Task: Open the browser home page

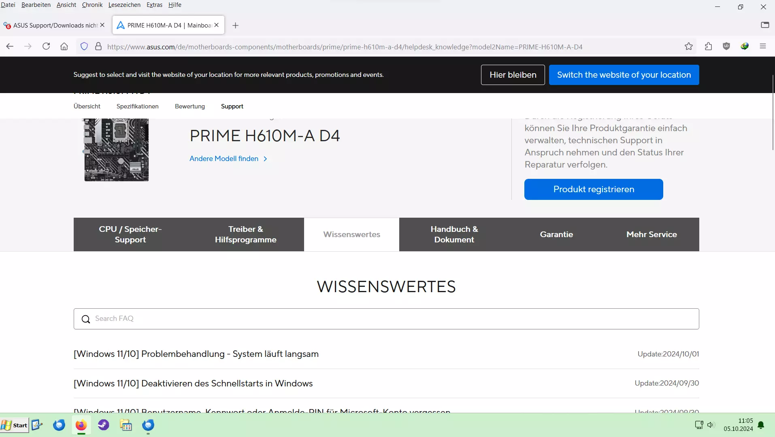Action: click(x=64, y=47)
